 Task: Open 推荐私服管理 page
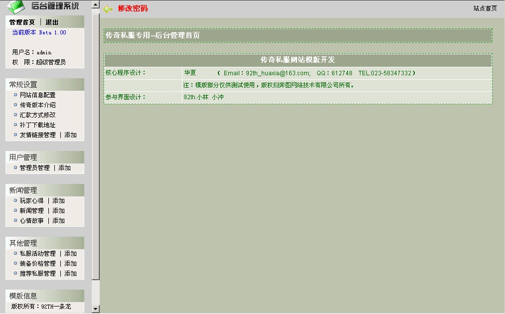37,274
